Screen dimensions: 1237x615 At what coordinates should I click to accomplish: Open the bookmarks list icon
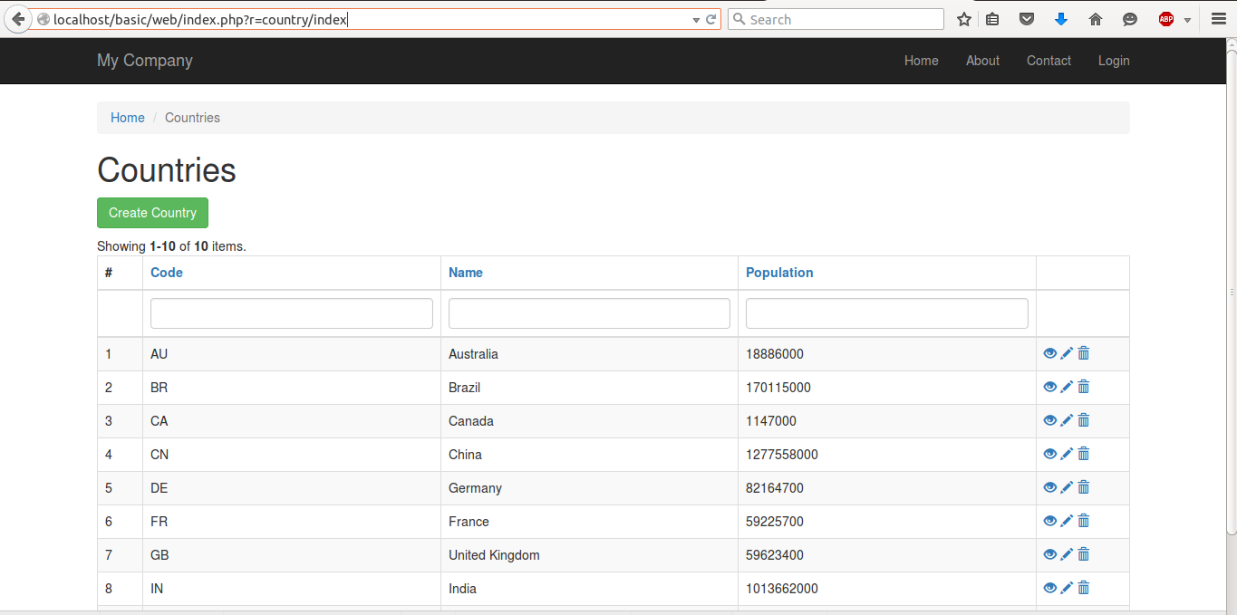(993, 19)
